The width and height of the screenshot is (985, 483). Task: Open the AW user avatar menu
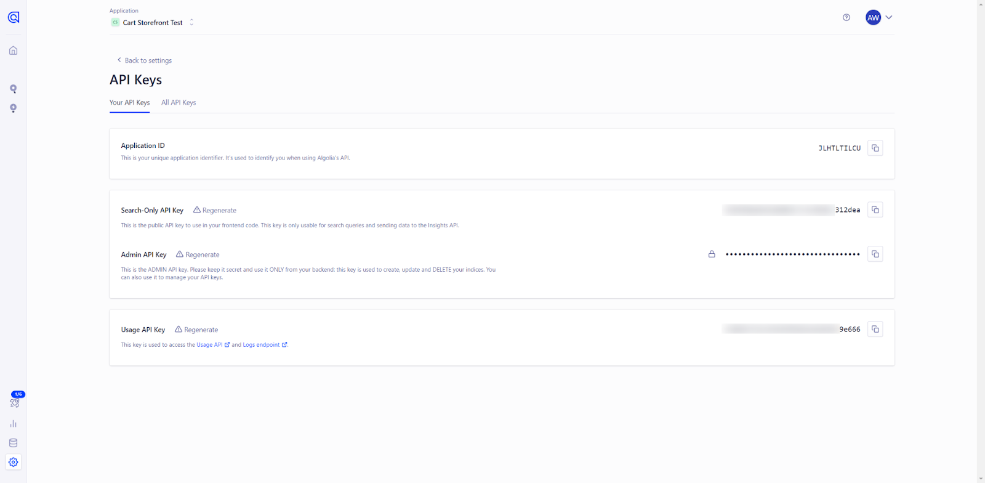tap(873, 17)
